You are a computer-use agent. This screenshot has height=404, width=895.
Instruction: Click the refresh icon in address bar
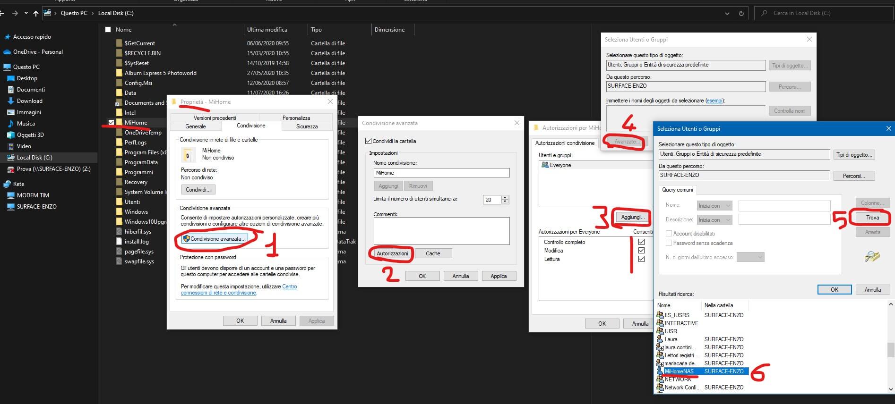click(x=741, y=13)
